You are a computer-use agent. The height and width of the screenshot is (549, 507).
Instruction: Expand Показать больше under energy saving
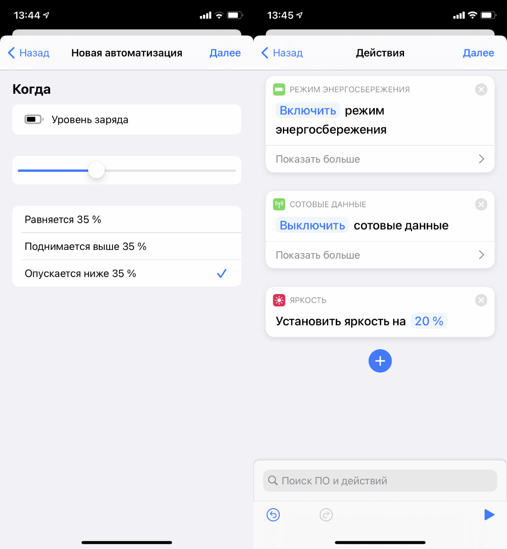pyautogui.click(x=380, y=159)
